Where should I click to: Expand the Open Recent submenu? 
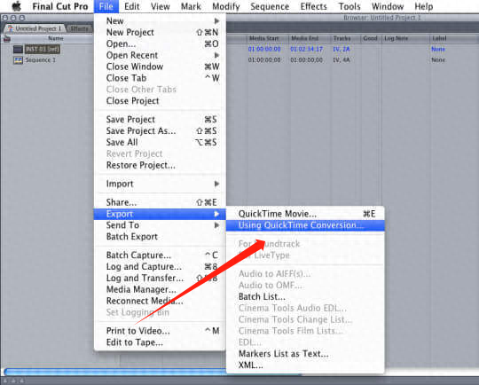pos(160,55)
